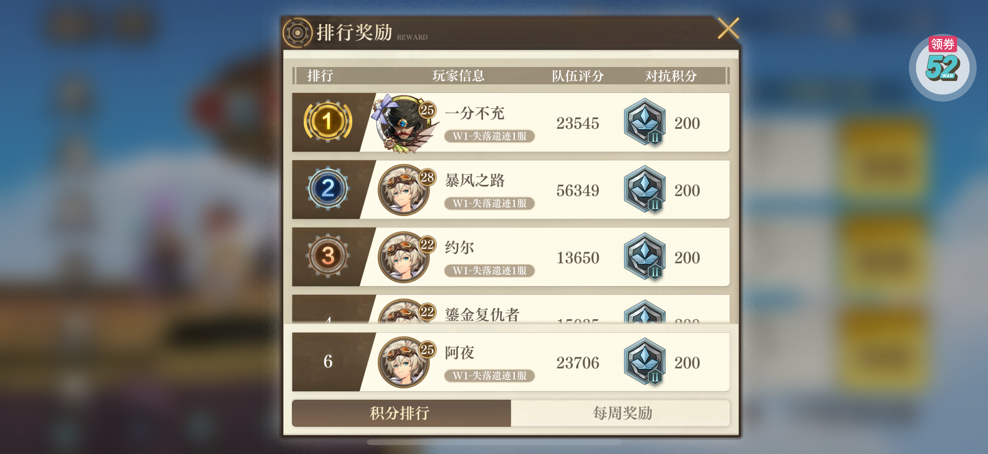
Task: Click the reward badge for 暴风之路
Action: tap(645, 189)
